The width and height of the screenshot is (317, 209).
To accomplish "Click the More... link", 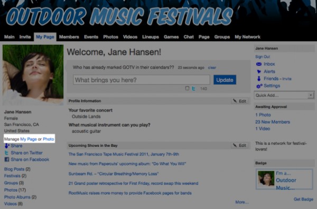I will click(242, 202).
